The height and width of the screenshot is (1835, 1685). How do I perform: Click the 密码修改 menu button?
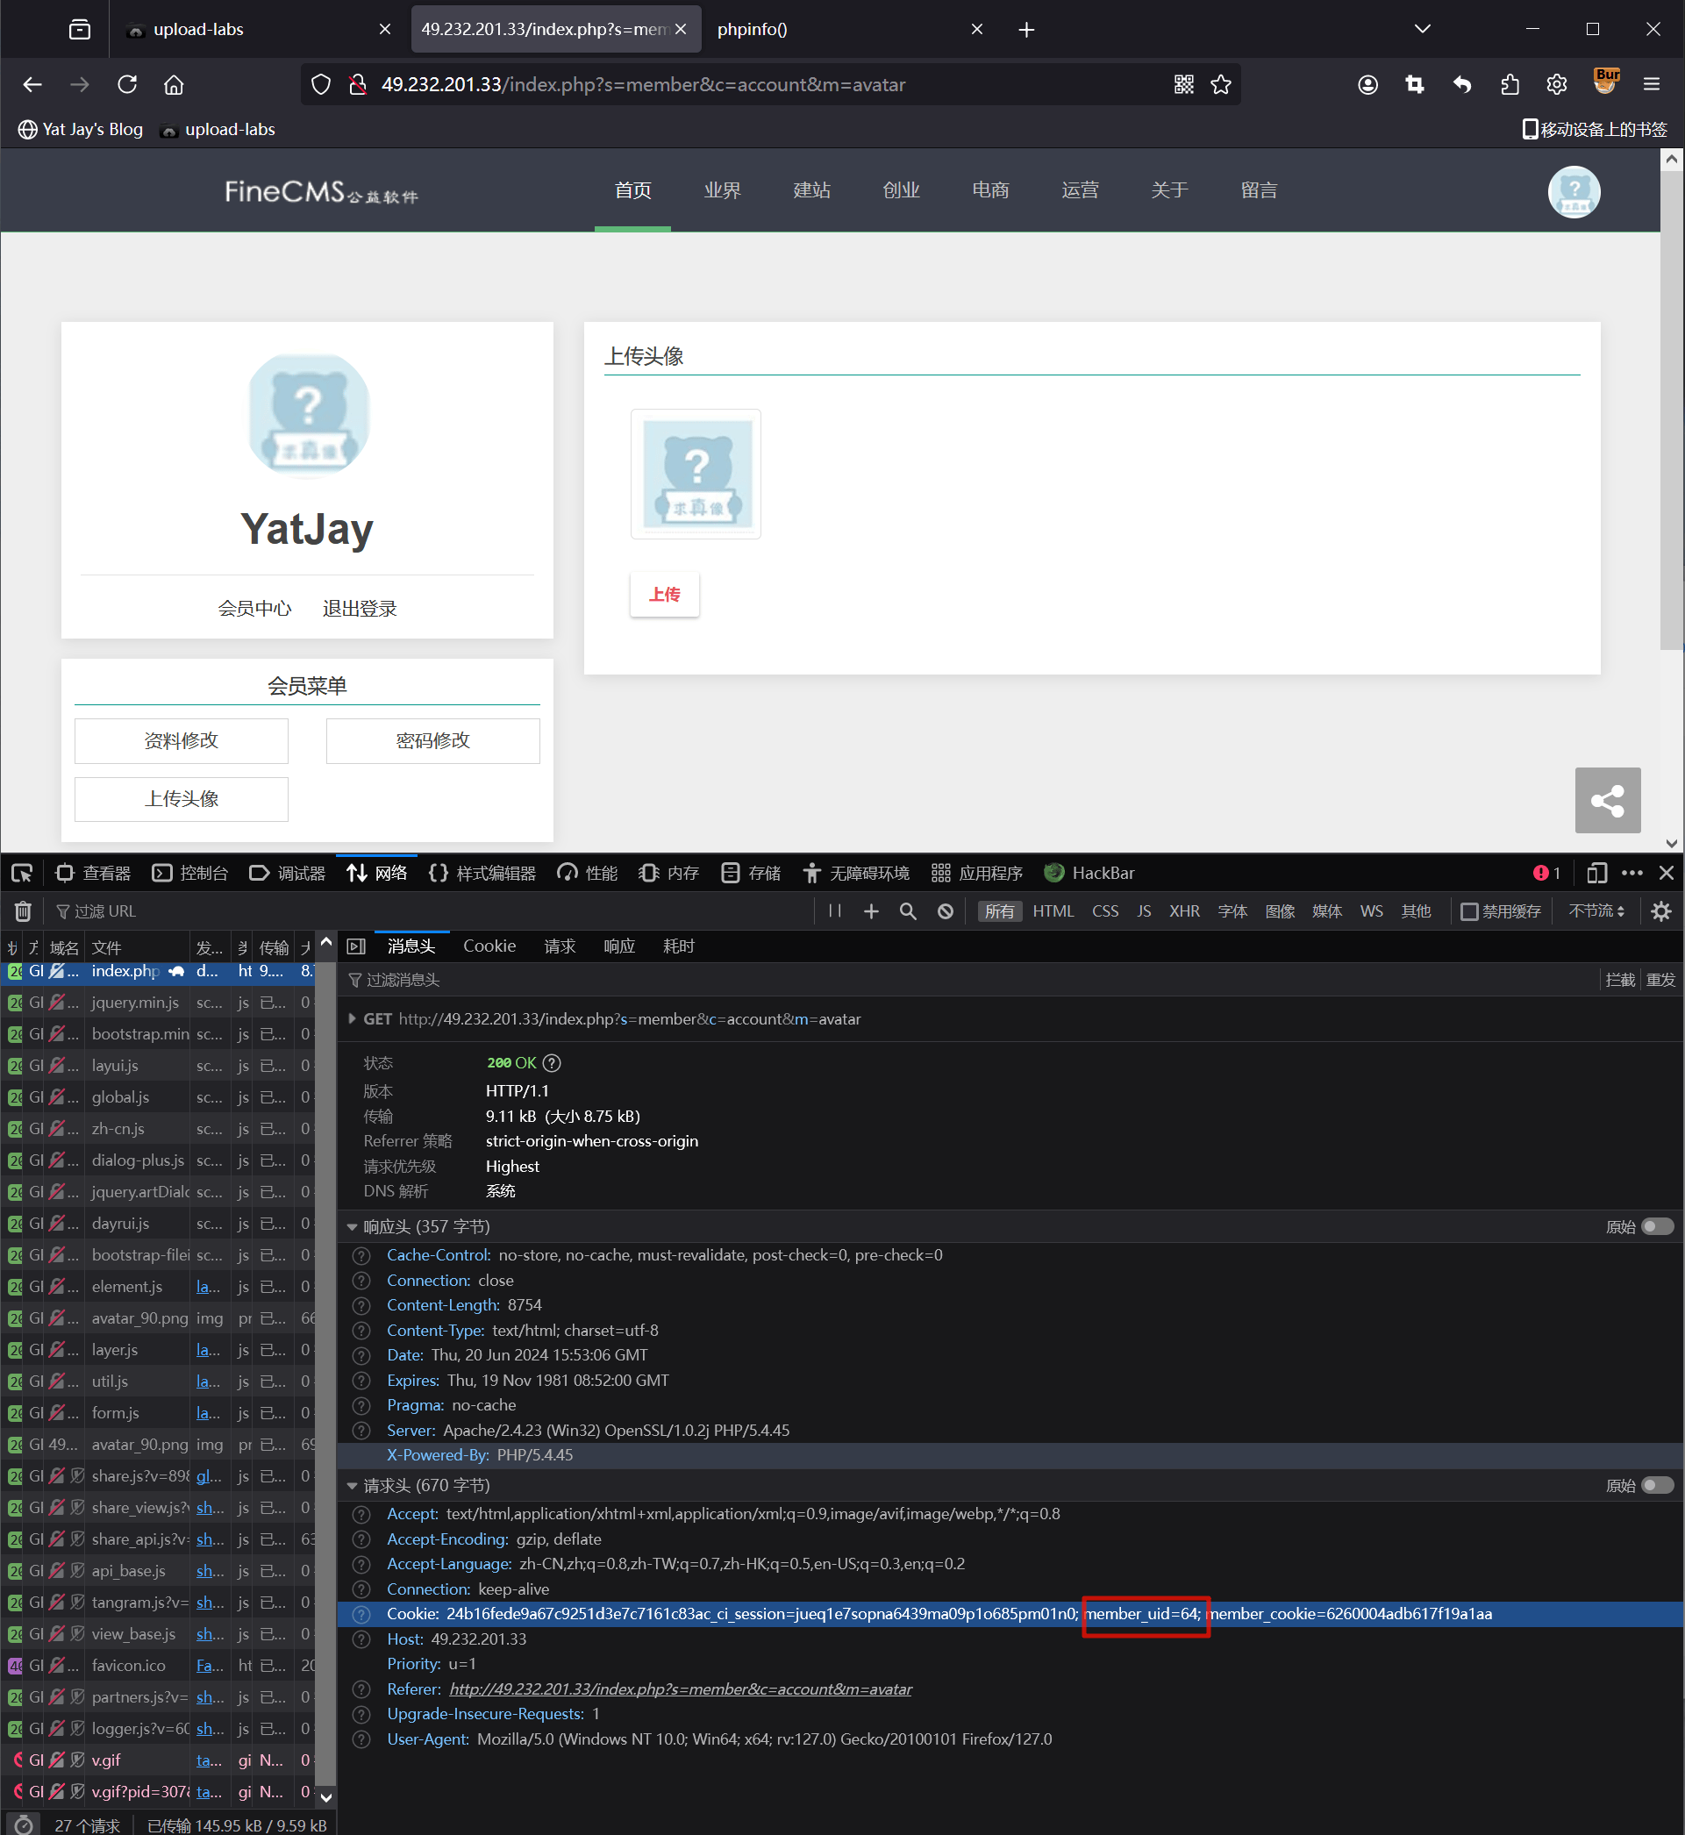coord(433,741)
